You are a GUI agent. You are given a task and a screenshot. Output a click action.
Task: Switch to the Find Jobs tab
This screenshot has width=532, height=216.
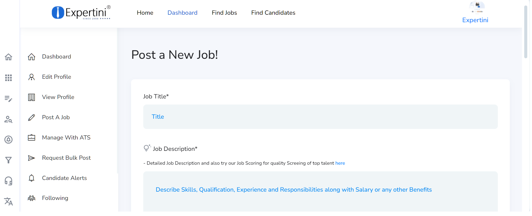tap(224, 13)
